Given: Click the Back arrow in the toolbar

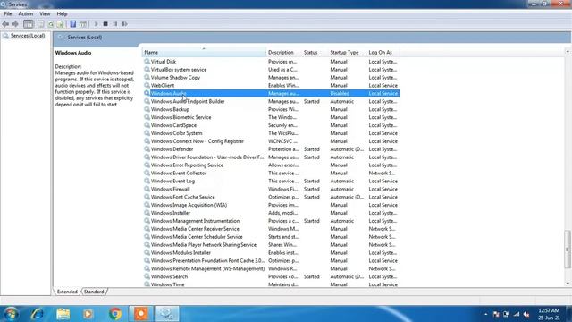Looking at the screenshot, I should coord(5,24).
